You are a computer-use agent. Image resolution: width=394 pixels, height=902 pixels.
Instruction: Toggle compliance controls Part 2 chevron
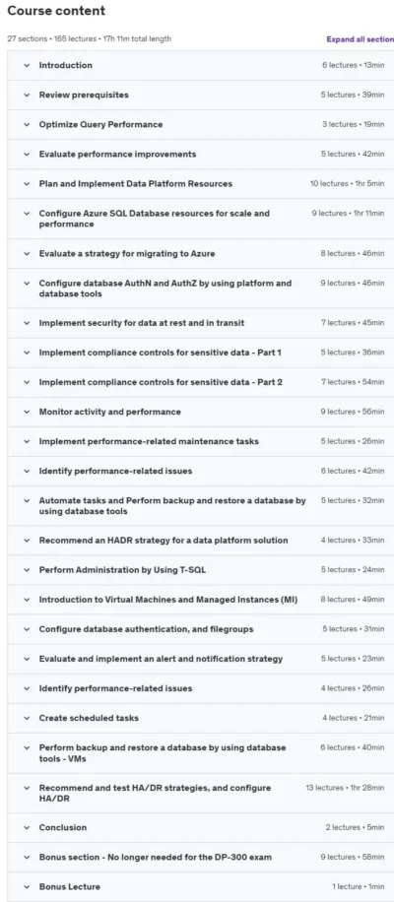(x=27, y=382)
